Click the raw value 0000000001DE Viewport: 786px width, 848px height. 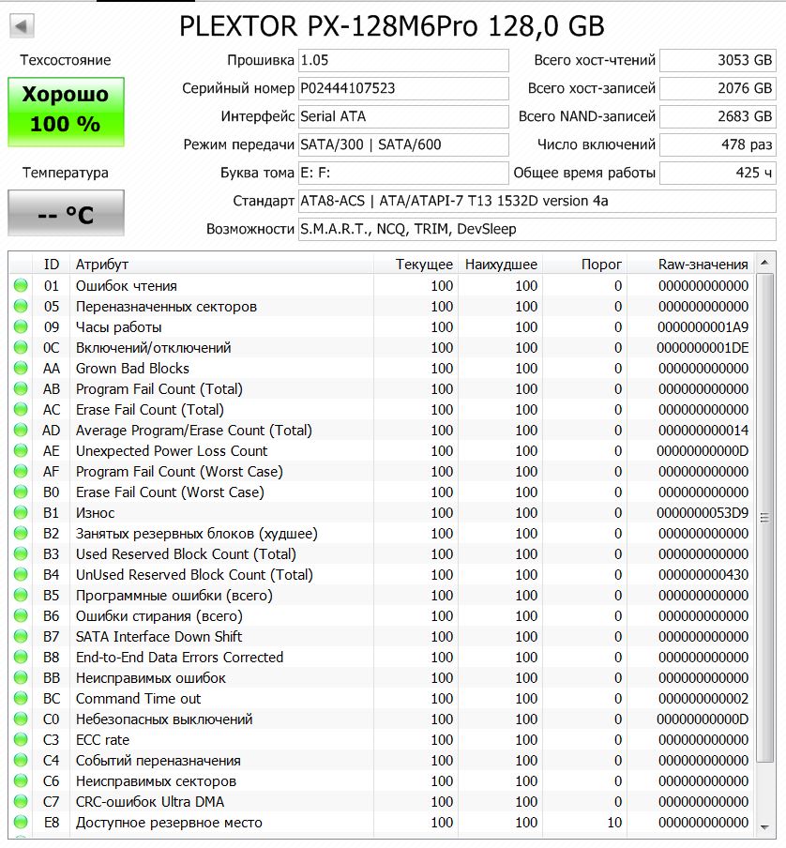(703, 348)
